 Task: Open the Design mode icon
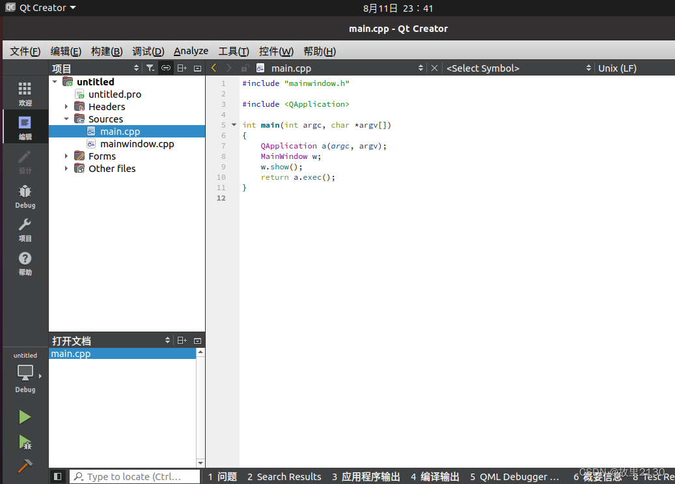[25, 162]
